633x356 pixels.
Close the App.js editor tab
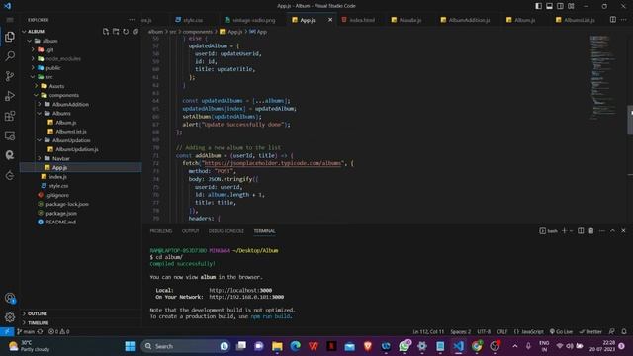point(330,20)
